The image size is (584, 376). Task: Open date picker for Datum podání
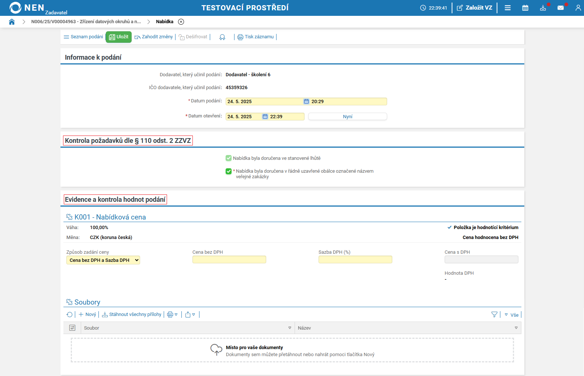pos(306,102)
